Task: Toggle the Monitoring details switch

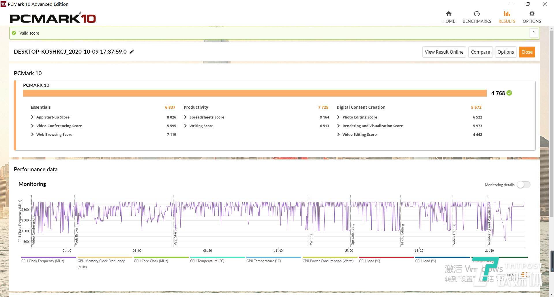Action: point(523,185)
